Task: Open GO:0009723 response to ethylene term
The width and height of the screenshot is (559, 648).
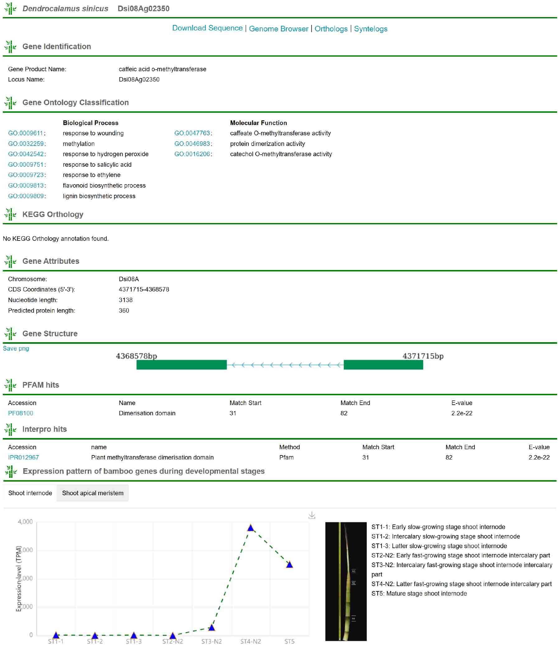Action: click(x=26, y=175)
